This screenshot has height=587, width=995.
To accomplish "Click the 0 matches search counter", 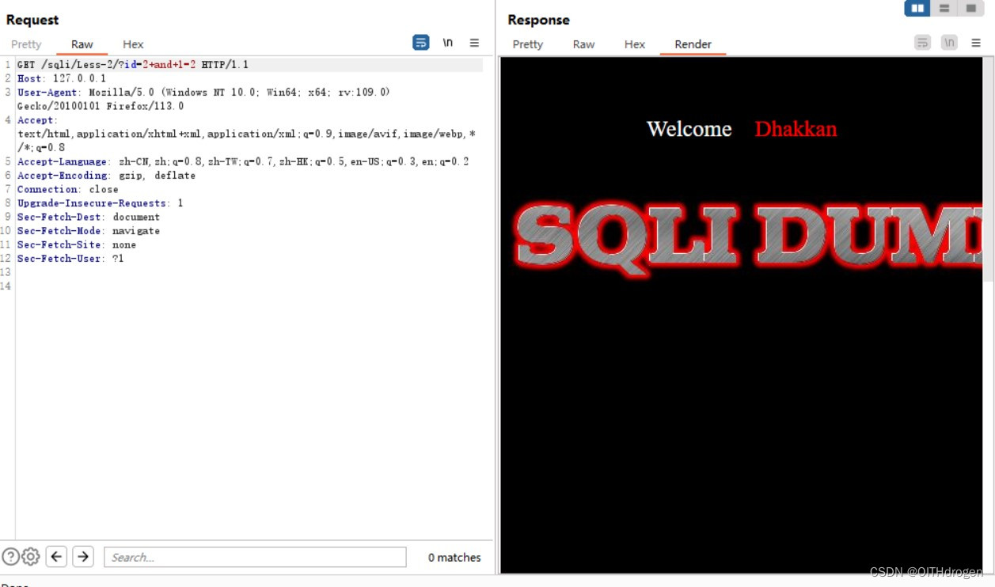I will (454, 558).
